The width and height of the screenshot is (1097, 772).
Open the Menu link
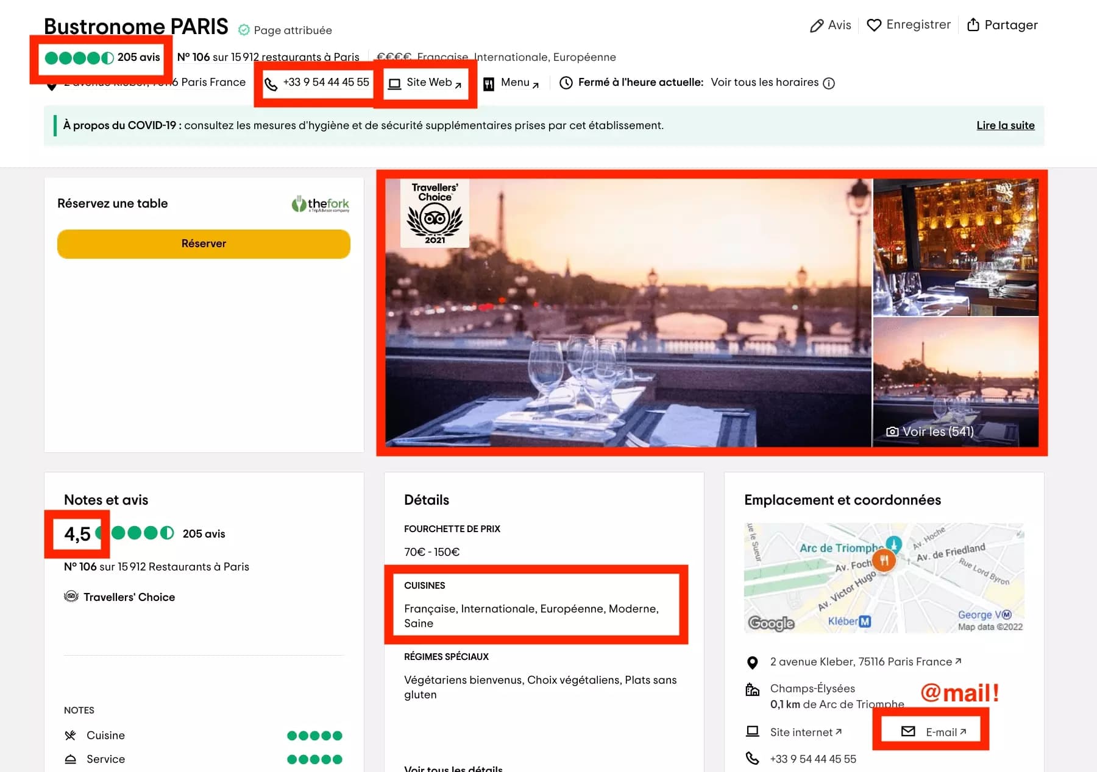pyautogui.click(x=519, y=83)
